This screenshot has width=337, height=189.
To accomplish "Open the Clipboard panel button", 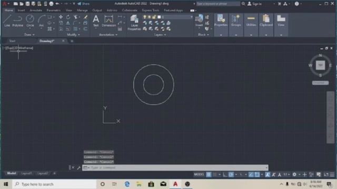I will (x=266, y=25).
